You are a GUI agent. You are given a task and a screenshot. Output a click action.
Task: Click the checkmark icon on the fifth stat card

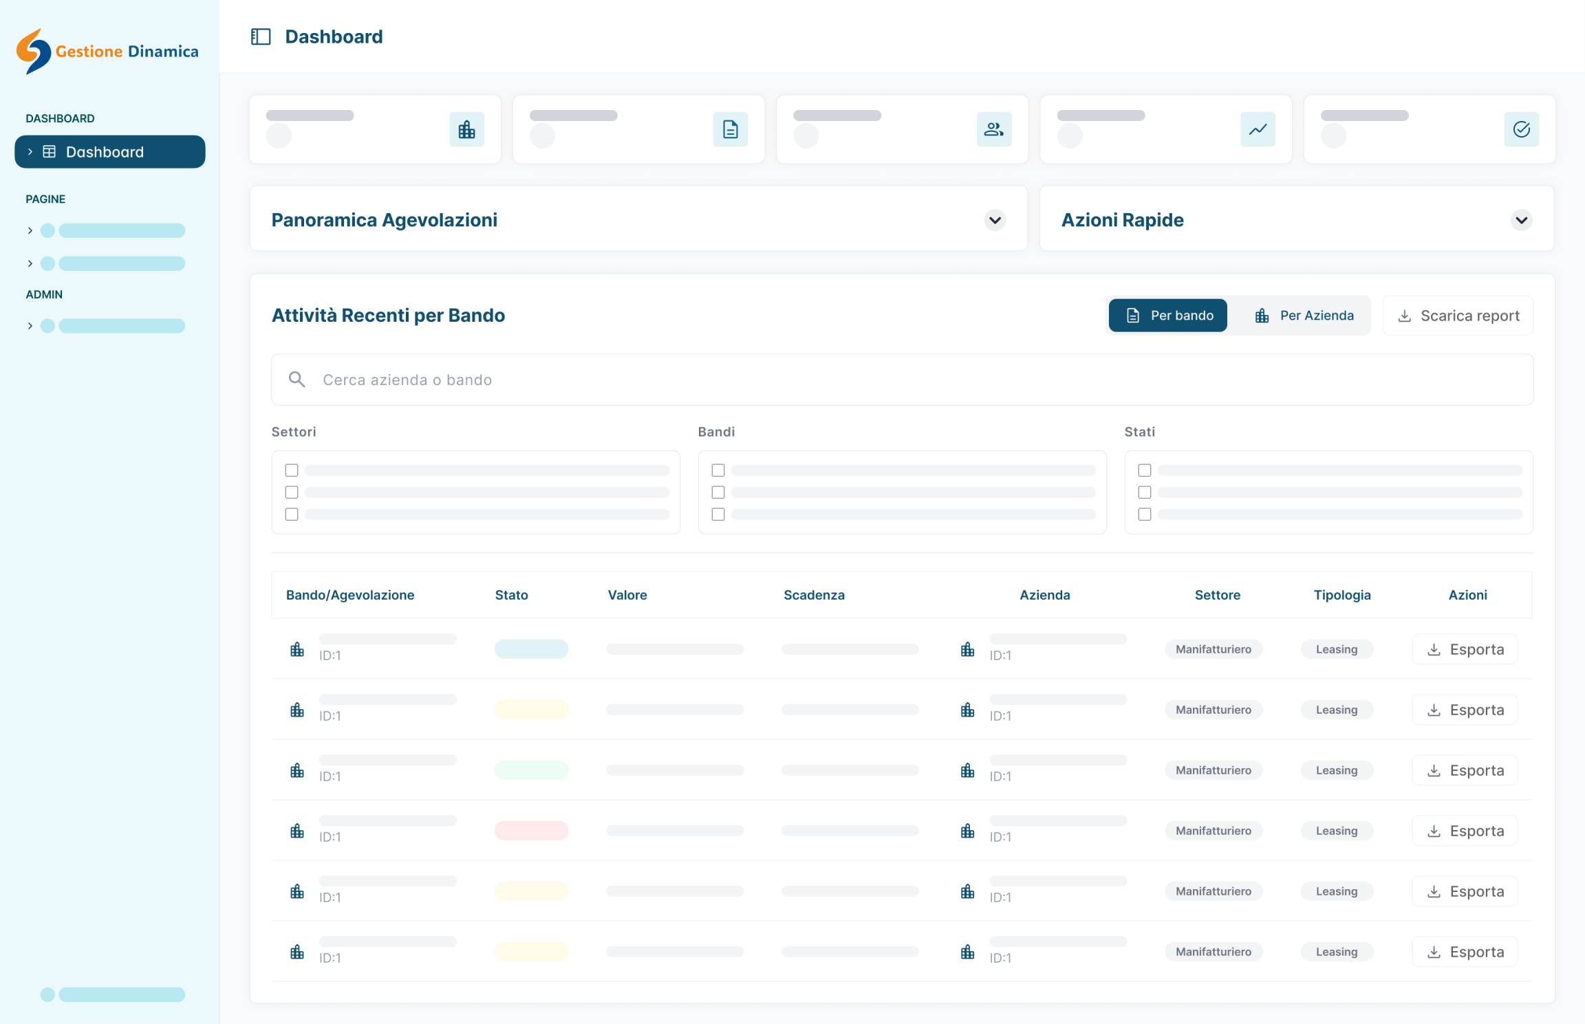click(x=1522, y=129)
